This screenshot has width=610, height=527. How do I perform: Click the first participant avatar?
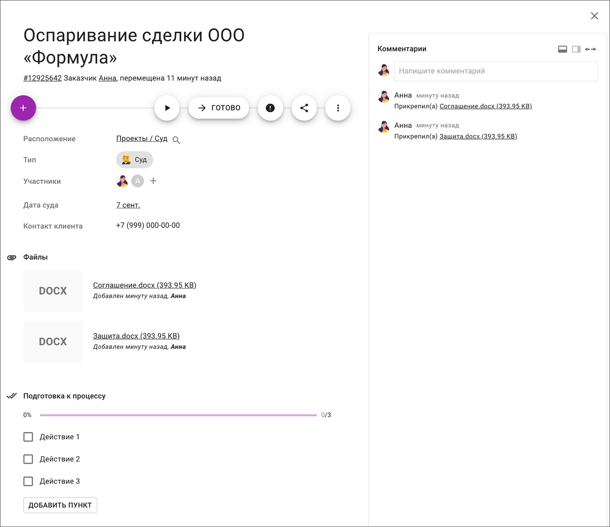click(x=122, y=181)
